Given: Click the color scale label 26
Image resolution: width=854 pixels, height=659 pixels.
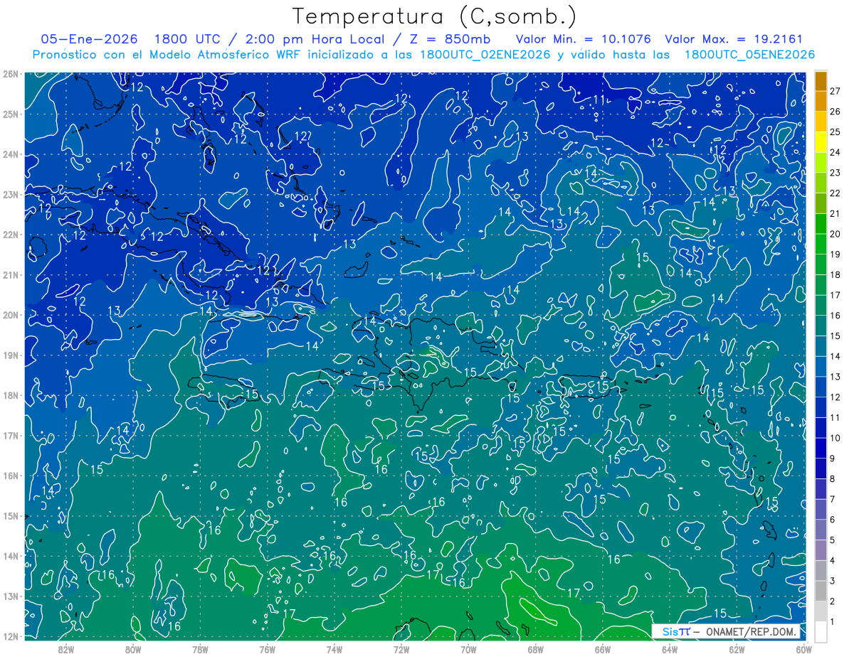Looking at the screenshot, I should [835, 112].
